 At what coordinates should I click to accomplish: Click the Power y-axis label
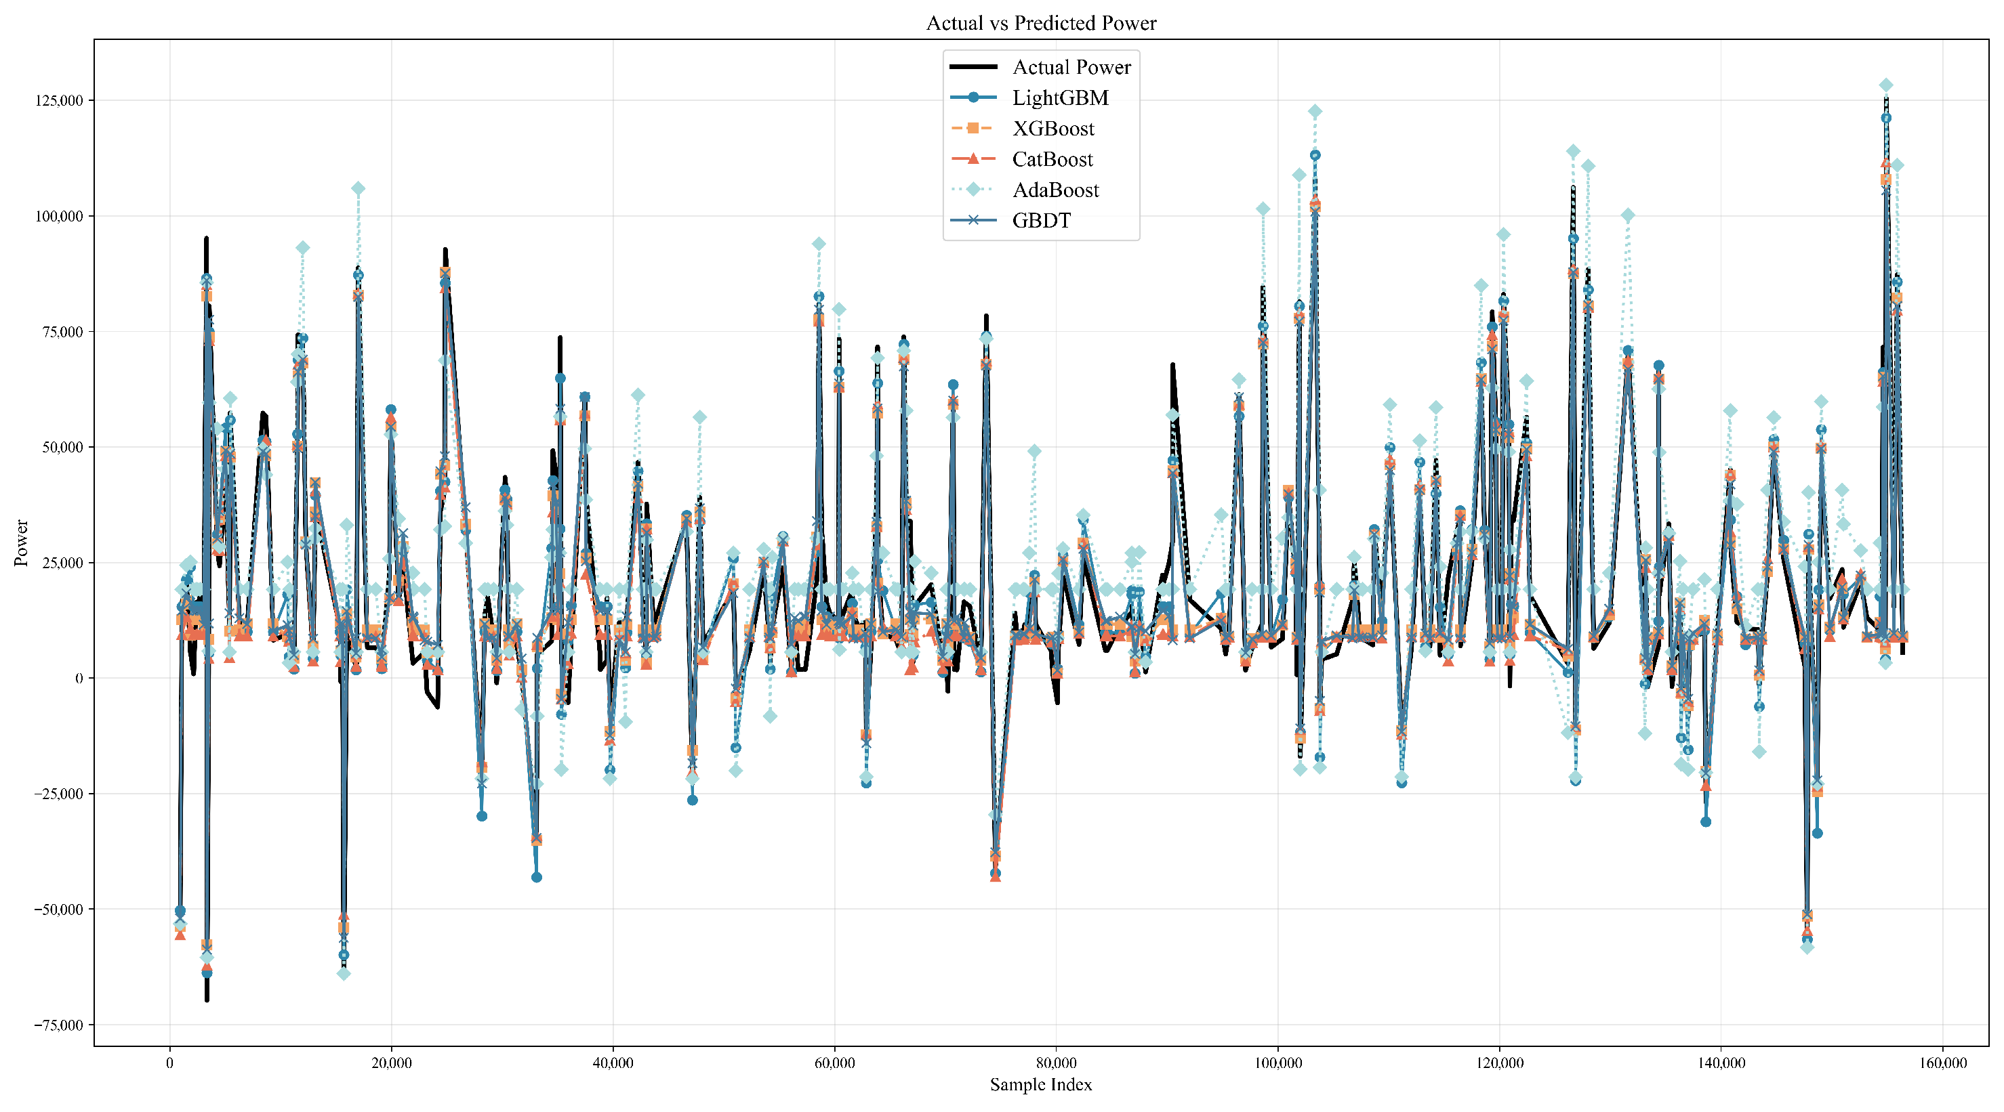[x=21, y=542]
